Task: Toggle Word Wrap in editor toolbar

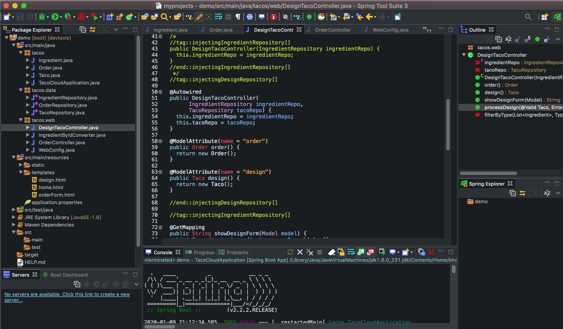Action: [218, 17]
